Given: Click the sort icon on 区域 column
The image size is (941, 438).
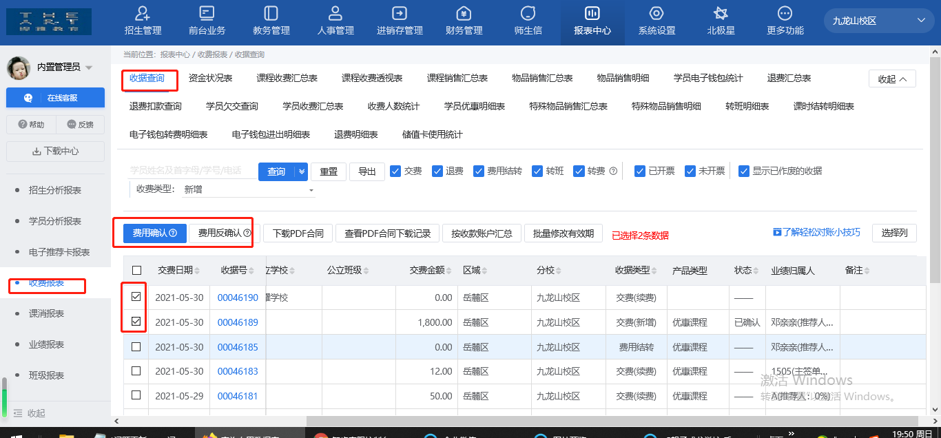Looking at the screenshot, I should coord(486,271).
